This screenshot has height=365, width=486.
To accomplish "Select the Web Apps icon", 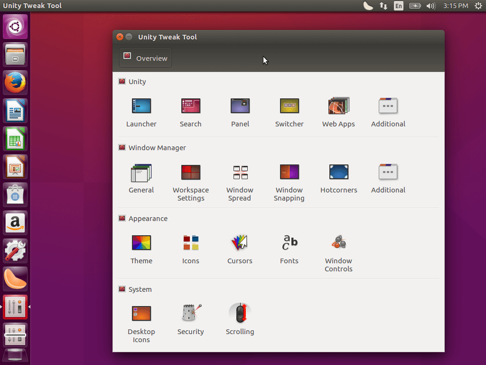I will (x=338, y=106).
